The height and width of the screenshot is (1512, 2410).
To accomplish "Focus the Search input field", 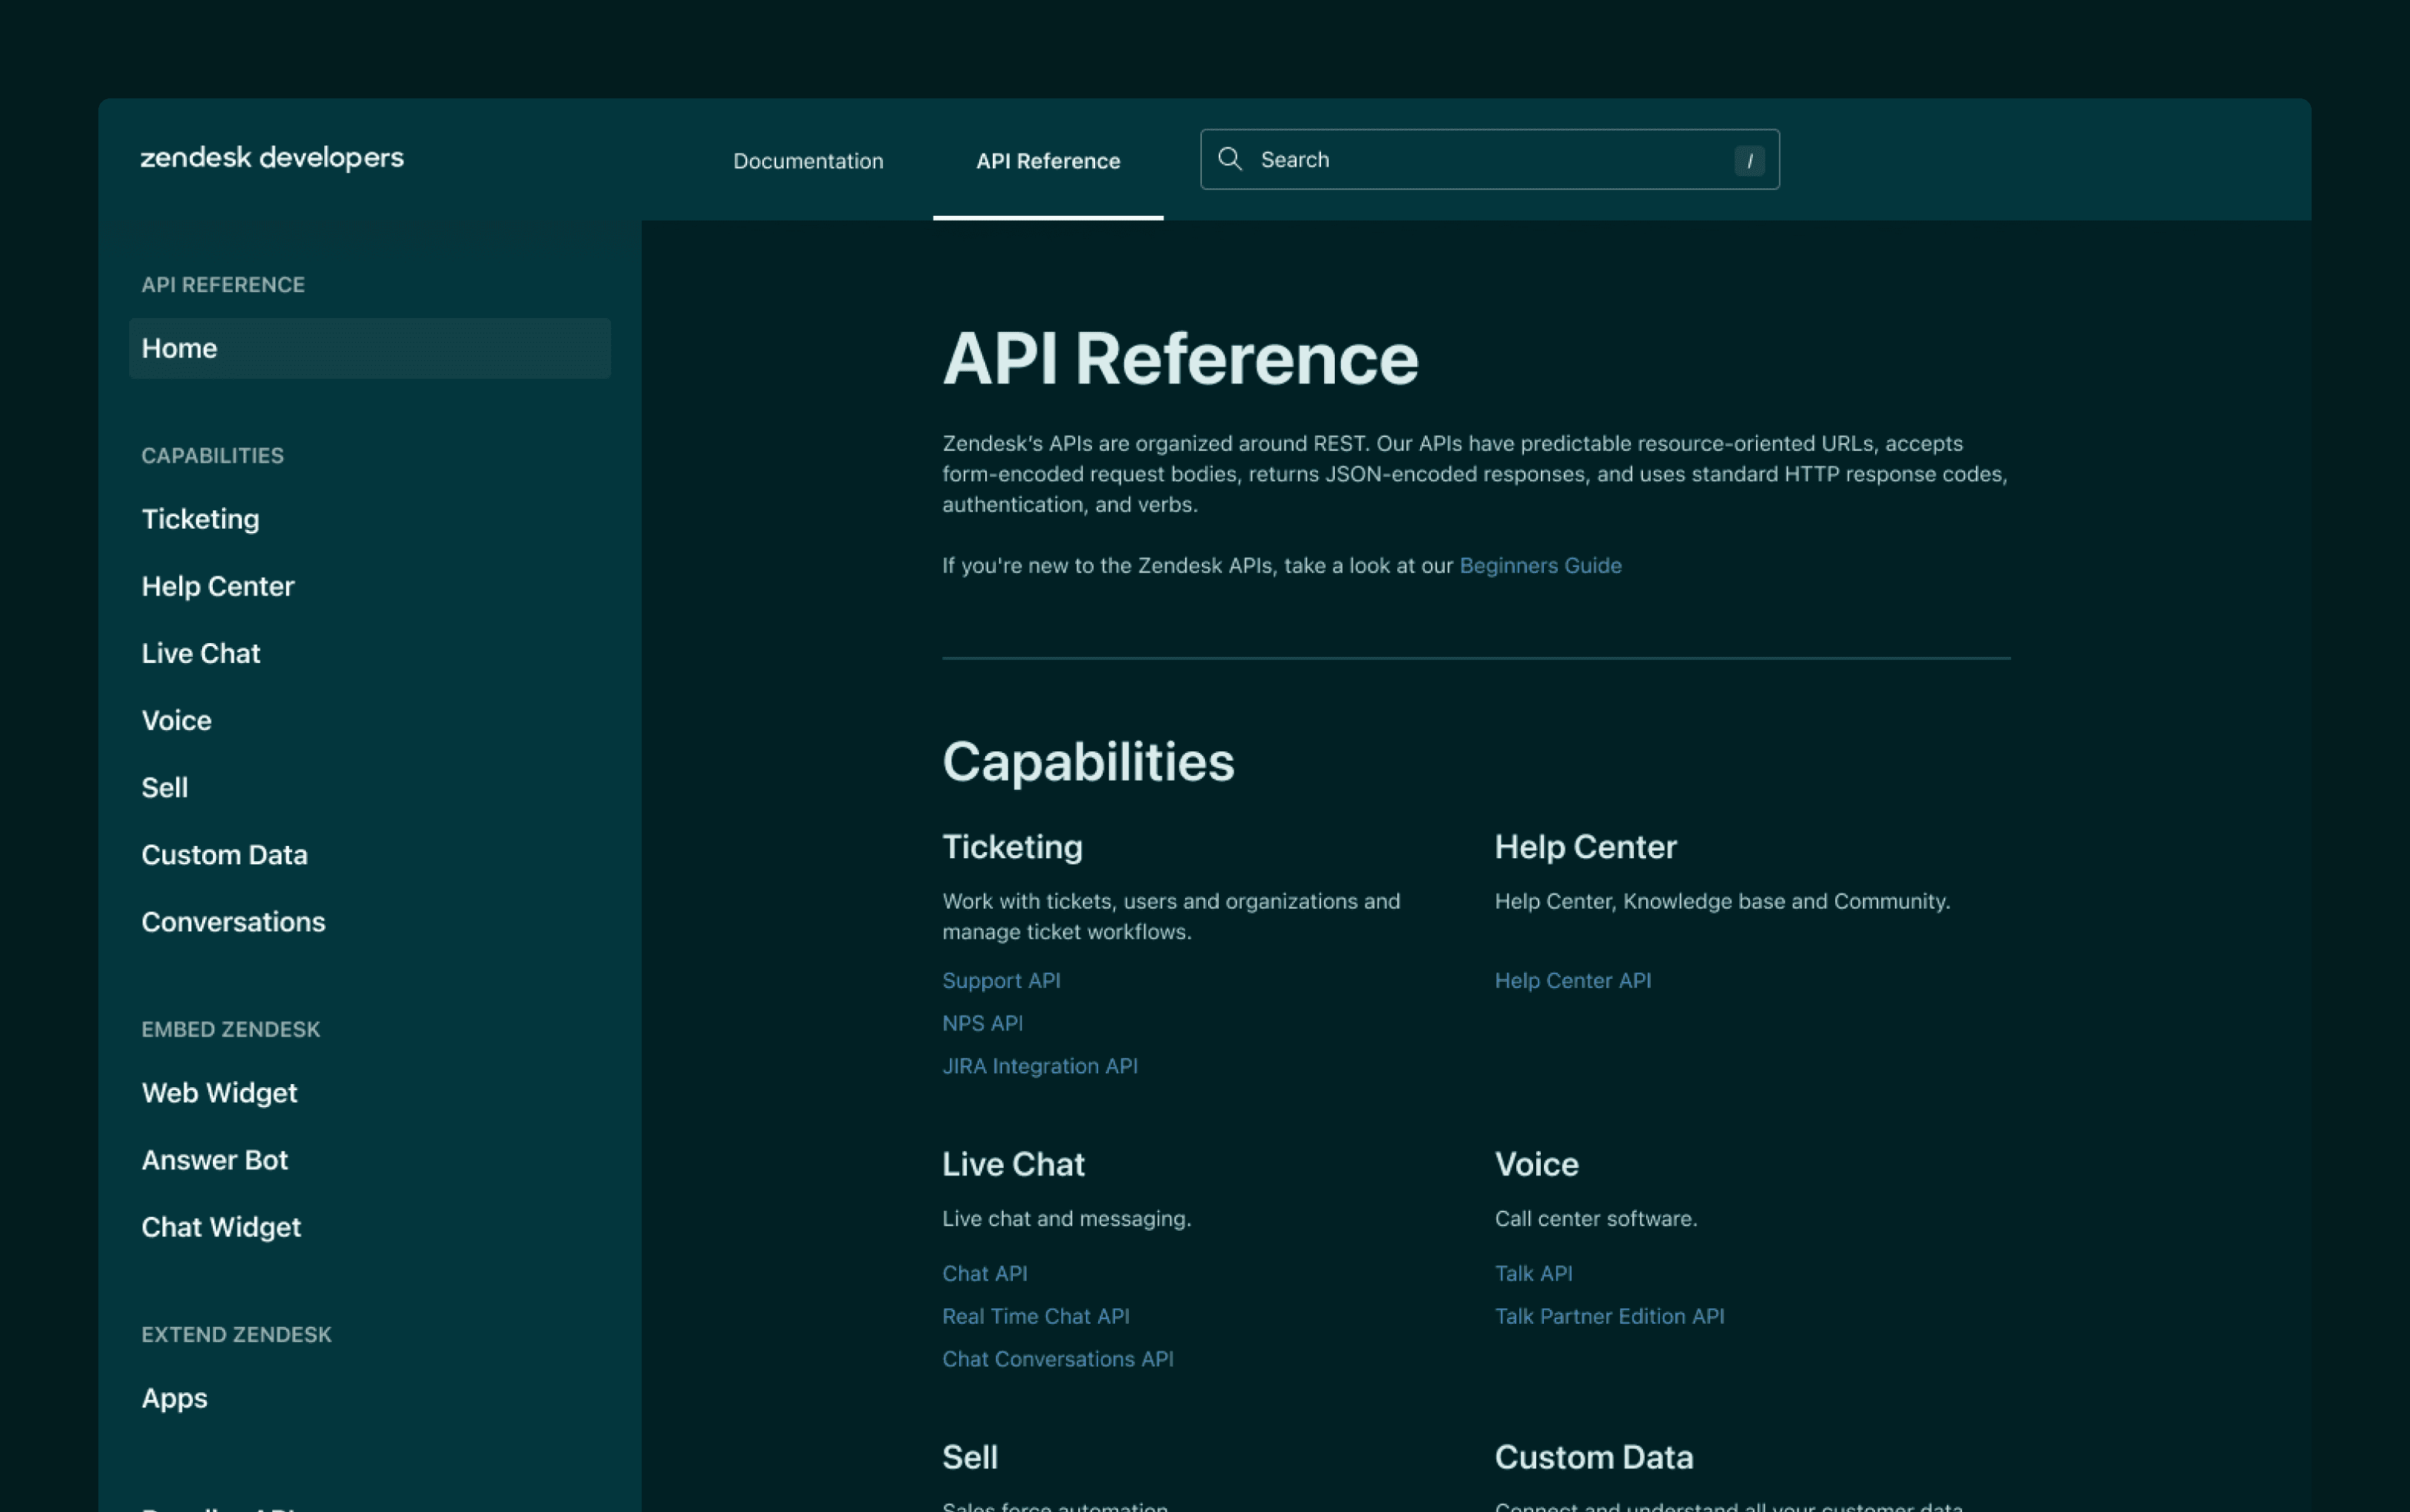I will pyautogui.click(x=1489, y=159).
